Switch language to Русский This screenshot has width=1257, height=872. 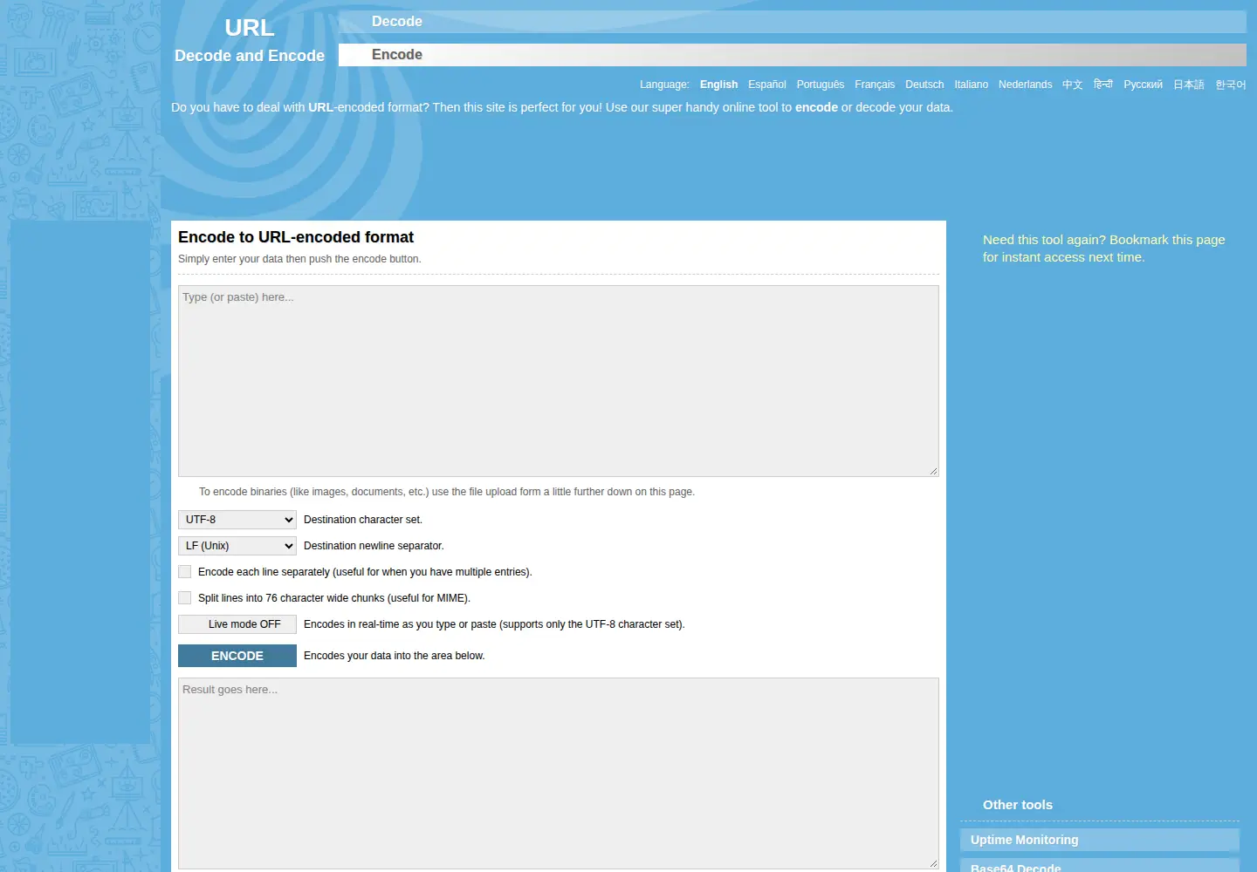pyautogui.click(x=1143, y=85)
